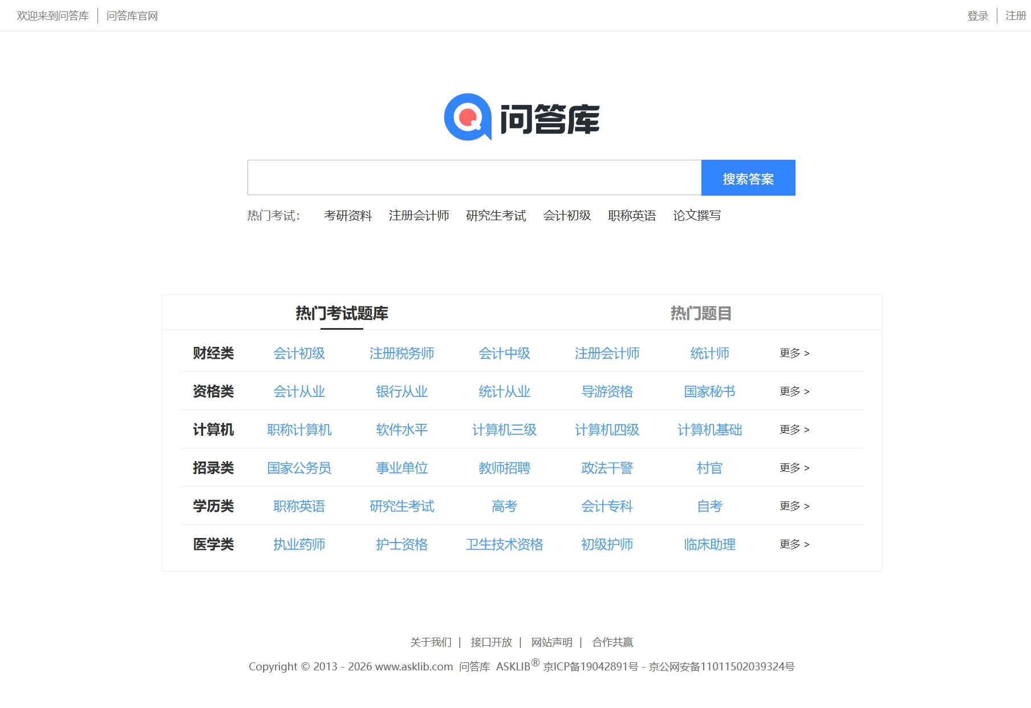Switch to the 热门题目 tab
This screenshot has height=708, width=1031.
pyautogui.click(x=700, y=313)
